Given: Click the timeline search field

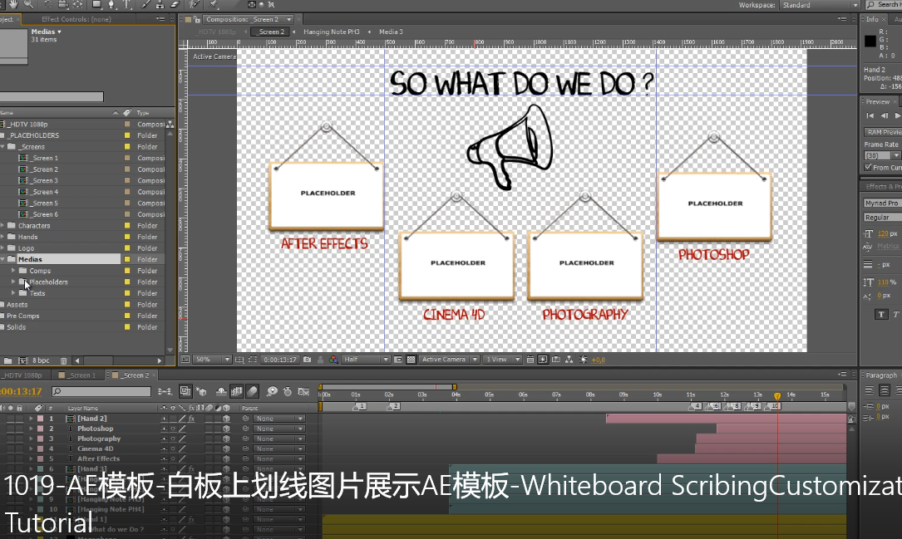Looking at the screenshot, I should coord(101,391).
